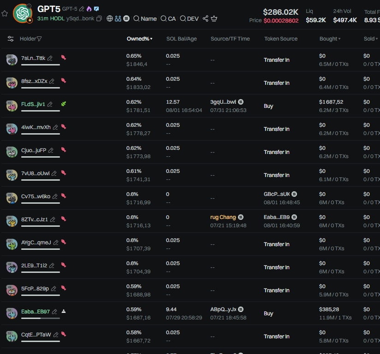The height and width of the screenshot is (354, 380).
Task: Share the GPT5 token page
Action: 206,18
